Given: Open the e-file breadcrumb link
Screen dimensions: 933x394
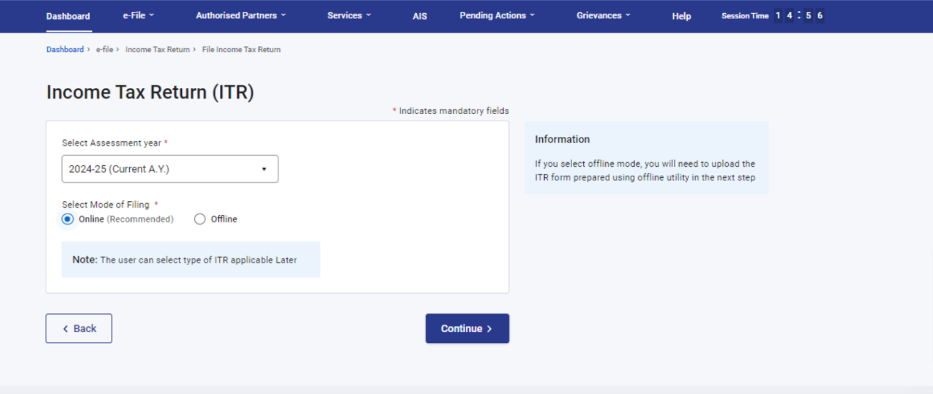Looking at the screenshot, I should [x=105, y=49].
